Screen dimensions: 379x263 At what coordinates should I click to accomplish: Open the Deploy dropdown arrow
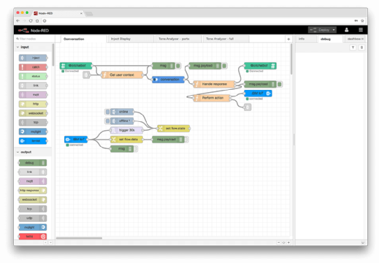click(x=334, y=30)
